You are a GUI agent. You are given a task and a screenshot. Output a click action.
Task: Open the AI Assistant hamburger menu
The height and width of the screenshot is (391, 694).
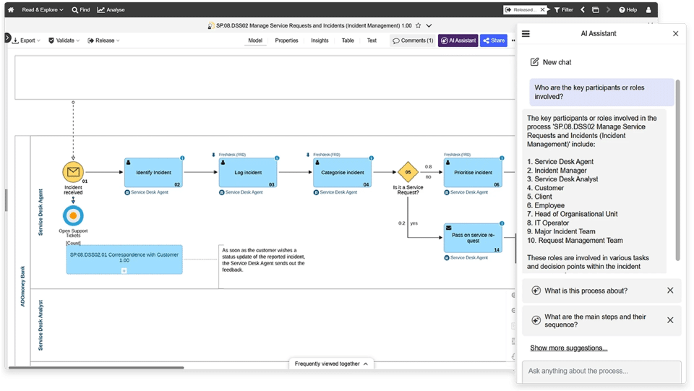click(526, 34)
